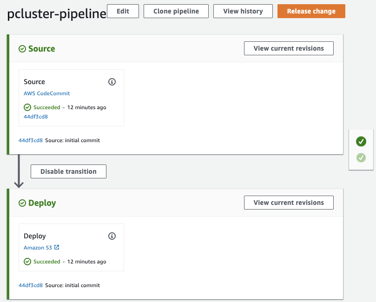Click the transition arrow between stages

coord(19,172)
